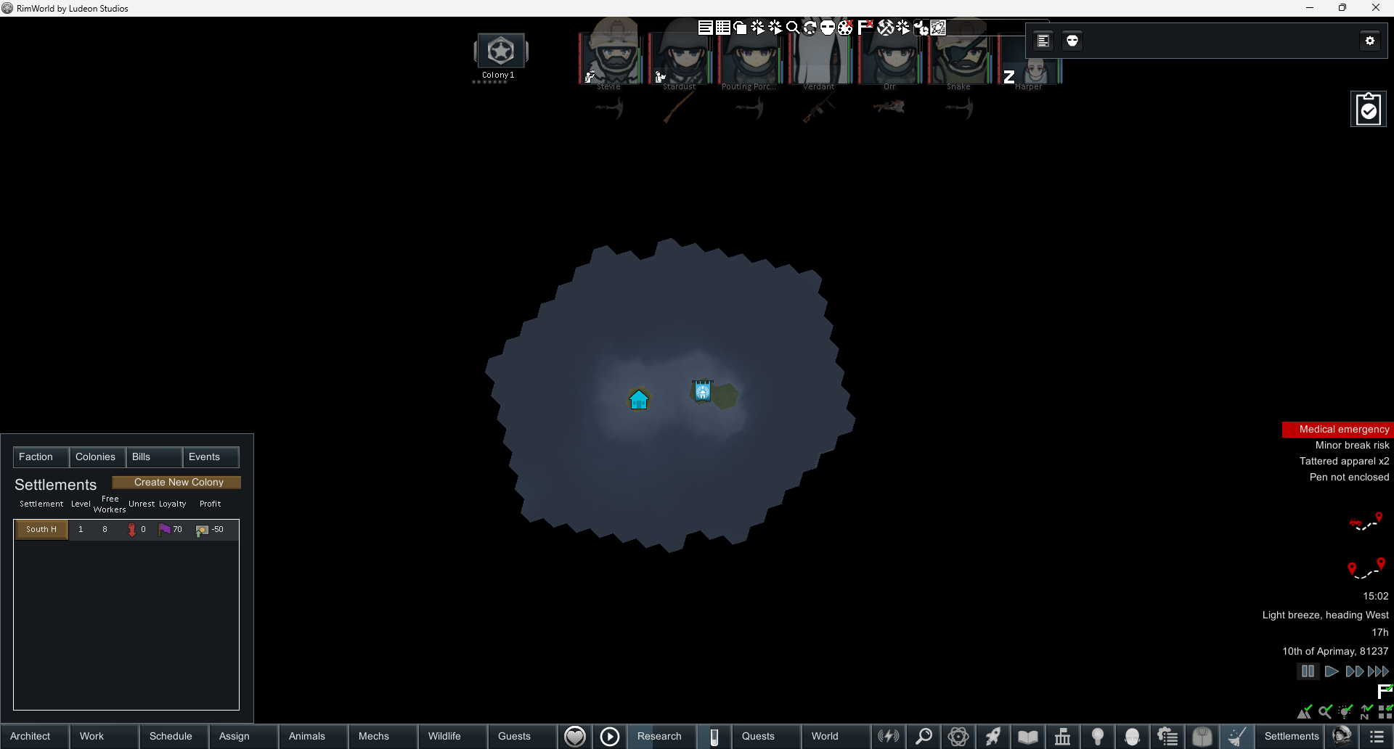The image size is (1394, 749).
Task: Open the lightbulb icon in bottom bar
Action: [x=1098, y=736]
